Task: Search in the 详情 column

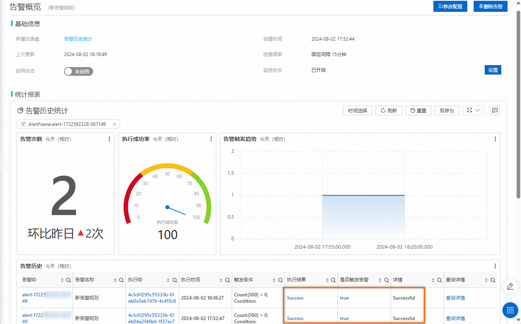Action: click(440, 280)
